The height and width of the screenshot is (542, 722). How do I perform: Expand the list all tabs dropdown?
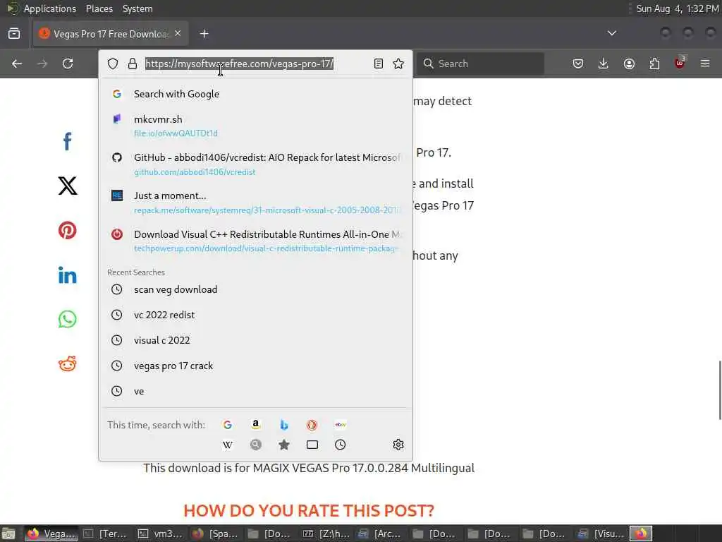(x=611, y=33)
